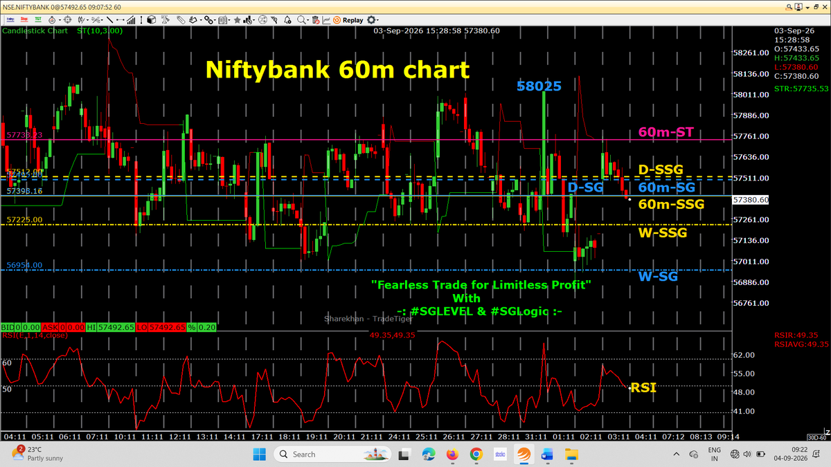Select the text annotation tool
Screen dimensions: 831x467
pos(165,20)
